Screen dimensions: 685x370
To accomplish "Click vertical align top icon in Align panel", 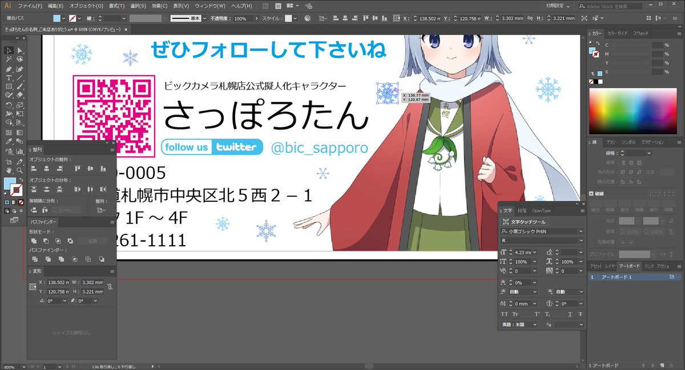I will click(78, 168).
